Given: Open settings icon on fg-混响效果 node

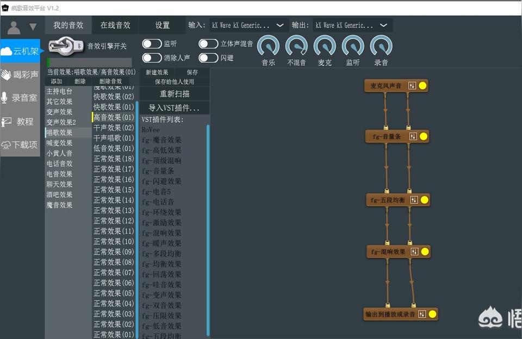Looking at the screenshot, I should click(415, 252).
